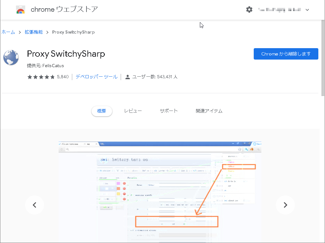Click the ユーザー数: 543,431 人 text
Viewport: 325px width, 243px height.
click(x=155, y=77)
